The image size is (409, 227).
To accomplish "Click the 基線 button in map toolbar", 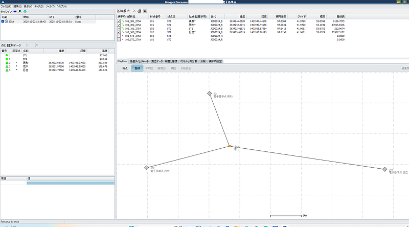I will pyautogui.click(x=137, y=67).
